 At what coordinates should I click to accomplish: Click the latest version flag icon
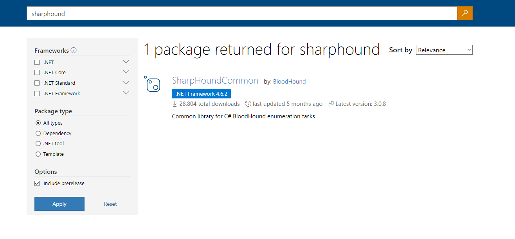[x=331, y=104]
